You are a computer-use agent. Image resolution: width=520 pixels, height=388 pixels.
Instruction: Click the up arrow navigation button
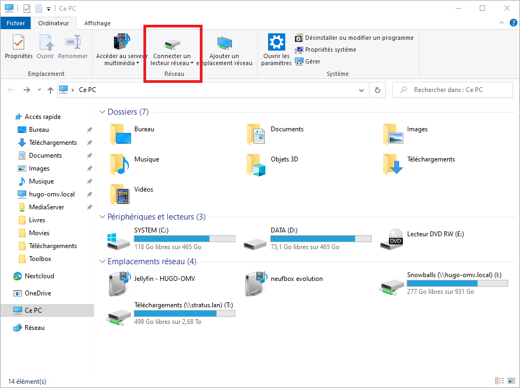tap(50, 90)
